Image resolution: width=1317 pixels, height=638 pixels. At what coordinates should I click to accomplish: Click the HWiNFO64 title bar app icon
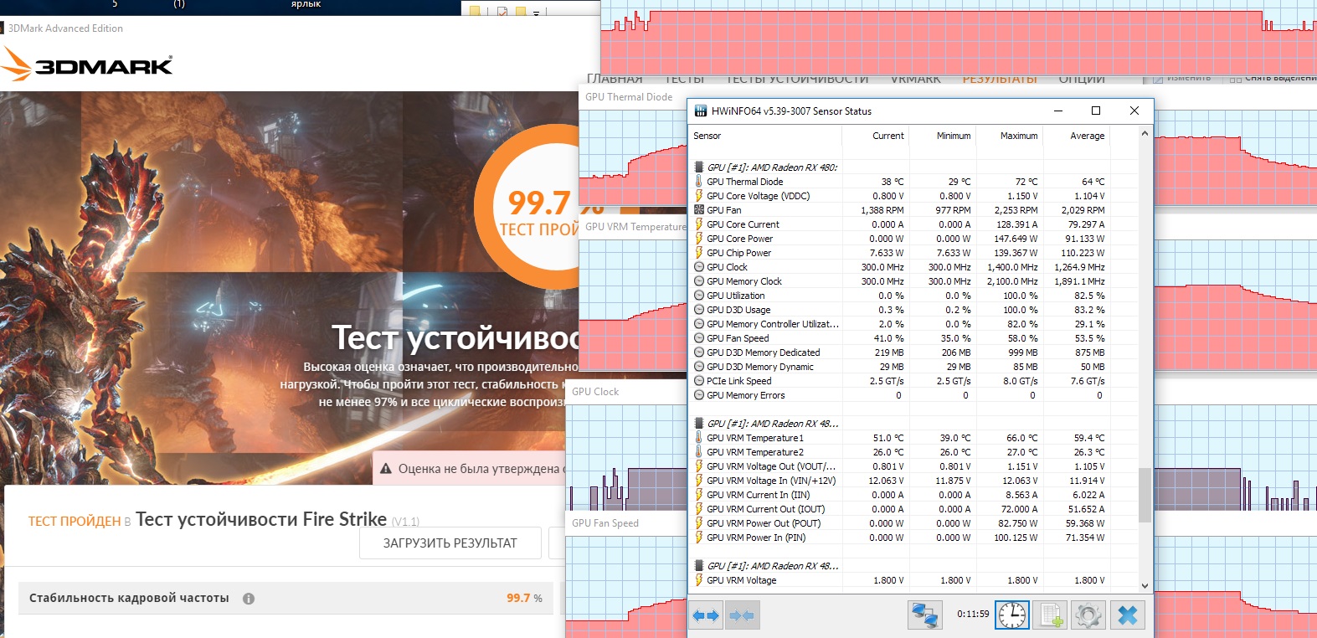tap(701, 111)
